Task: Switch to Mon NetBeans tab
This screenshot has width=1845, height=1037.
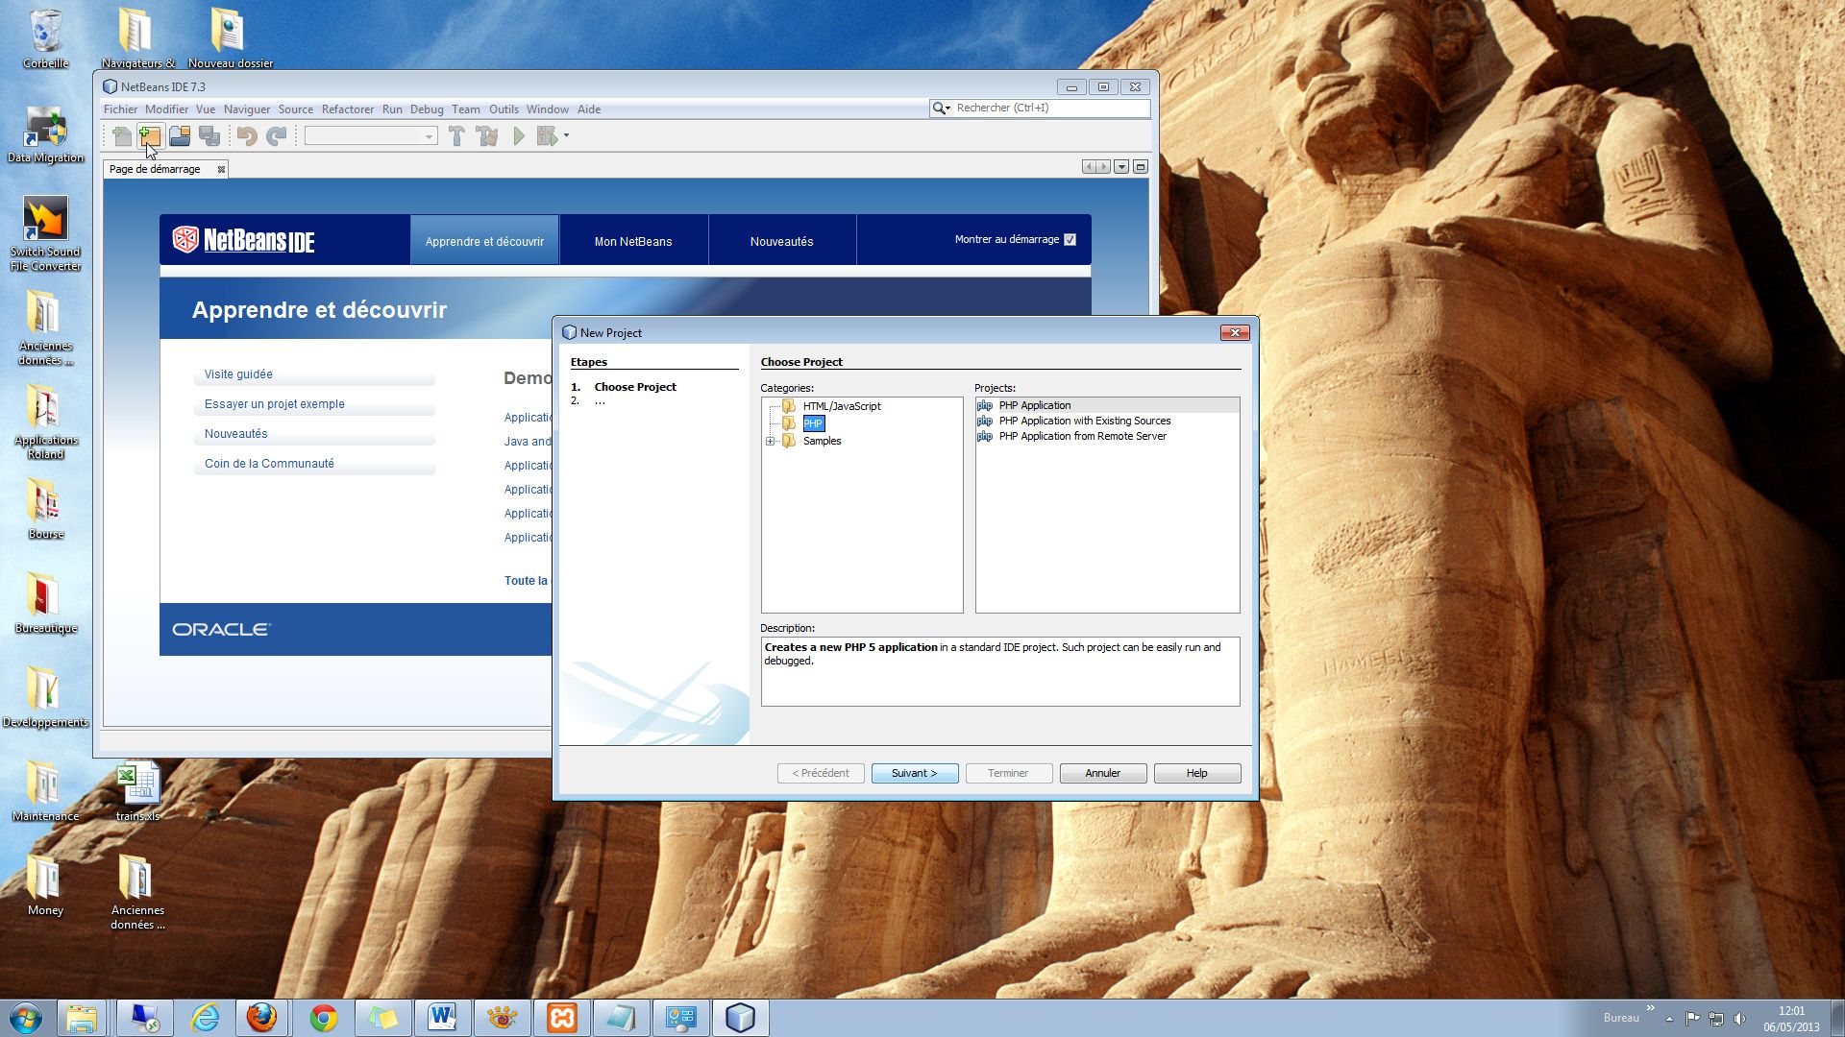Action: pyautogui.click(x=633, y=241)
